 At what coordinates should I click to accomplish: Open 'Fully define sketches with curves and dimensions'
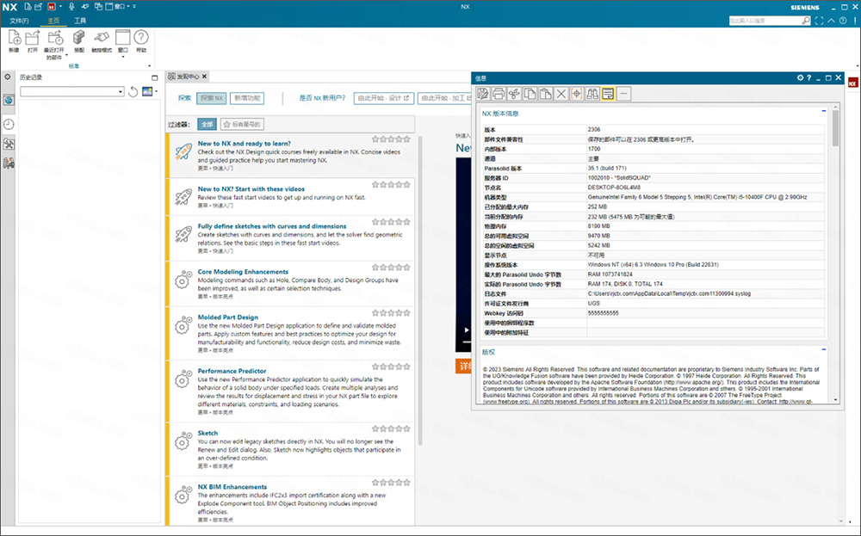(272, 226)
